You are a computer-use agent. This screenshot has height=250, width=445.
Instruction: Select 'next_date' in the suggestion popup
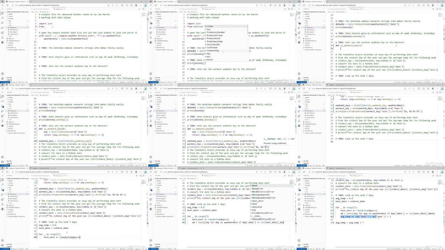pyautogui.click(x=258, y=201)
